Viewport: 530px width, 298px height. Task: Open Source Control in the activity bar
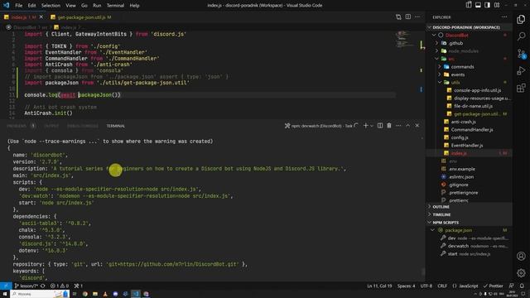pyautogui.click(x=521, y=54)
